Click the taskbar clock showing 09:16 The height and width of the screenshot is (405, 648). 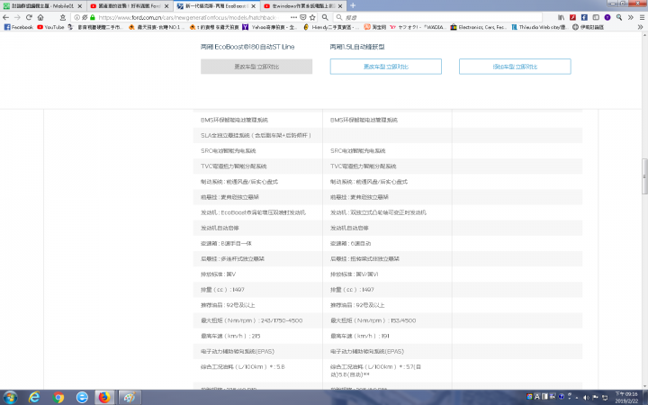pyautogui.click(x=626, y=398)
